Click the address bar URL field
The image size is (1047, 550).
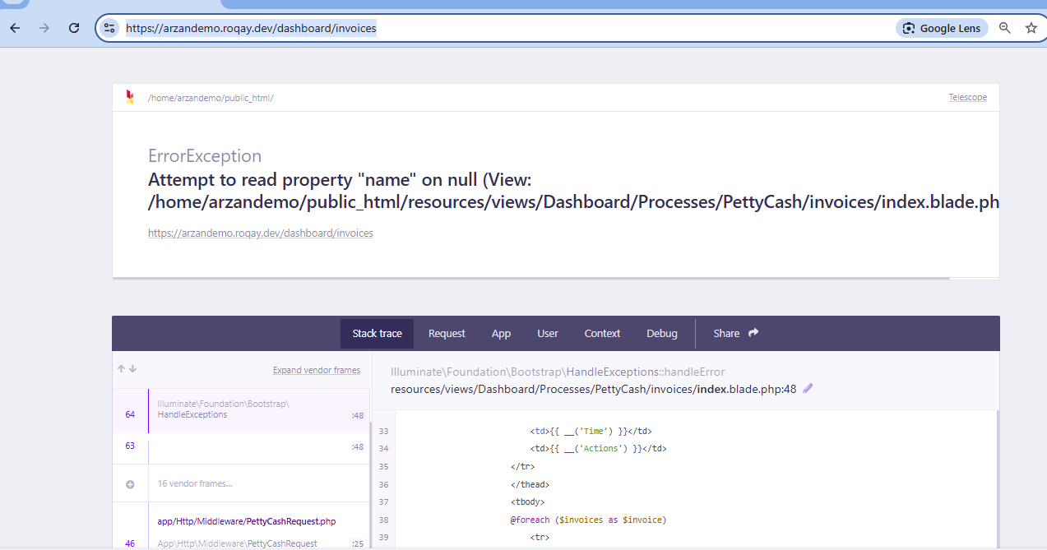493,28
